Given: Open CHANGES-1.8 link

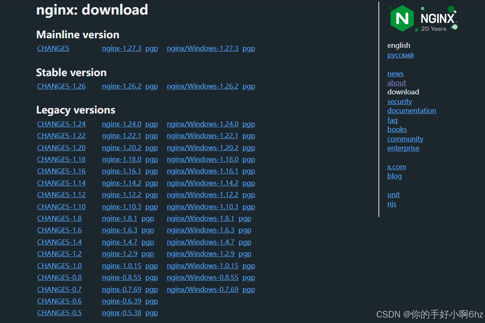Looking at the screenshot, I should pyautogui.click(x=60, y=218).
